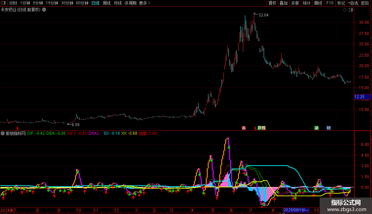Switch to 60分钟 period

82,3
